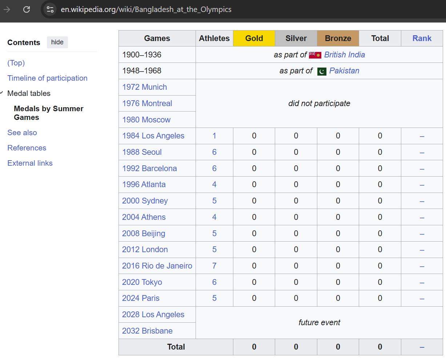Open the 1996 Atlanta link
Screen dimensions: 446x359
[144, 184]
